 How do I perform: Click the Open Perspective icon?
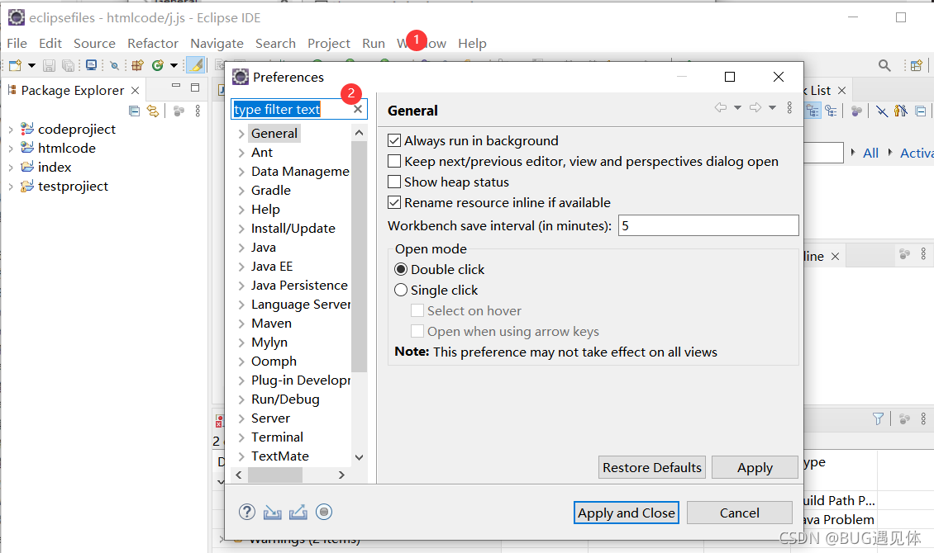click(916, 65)
